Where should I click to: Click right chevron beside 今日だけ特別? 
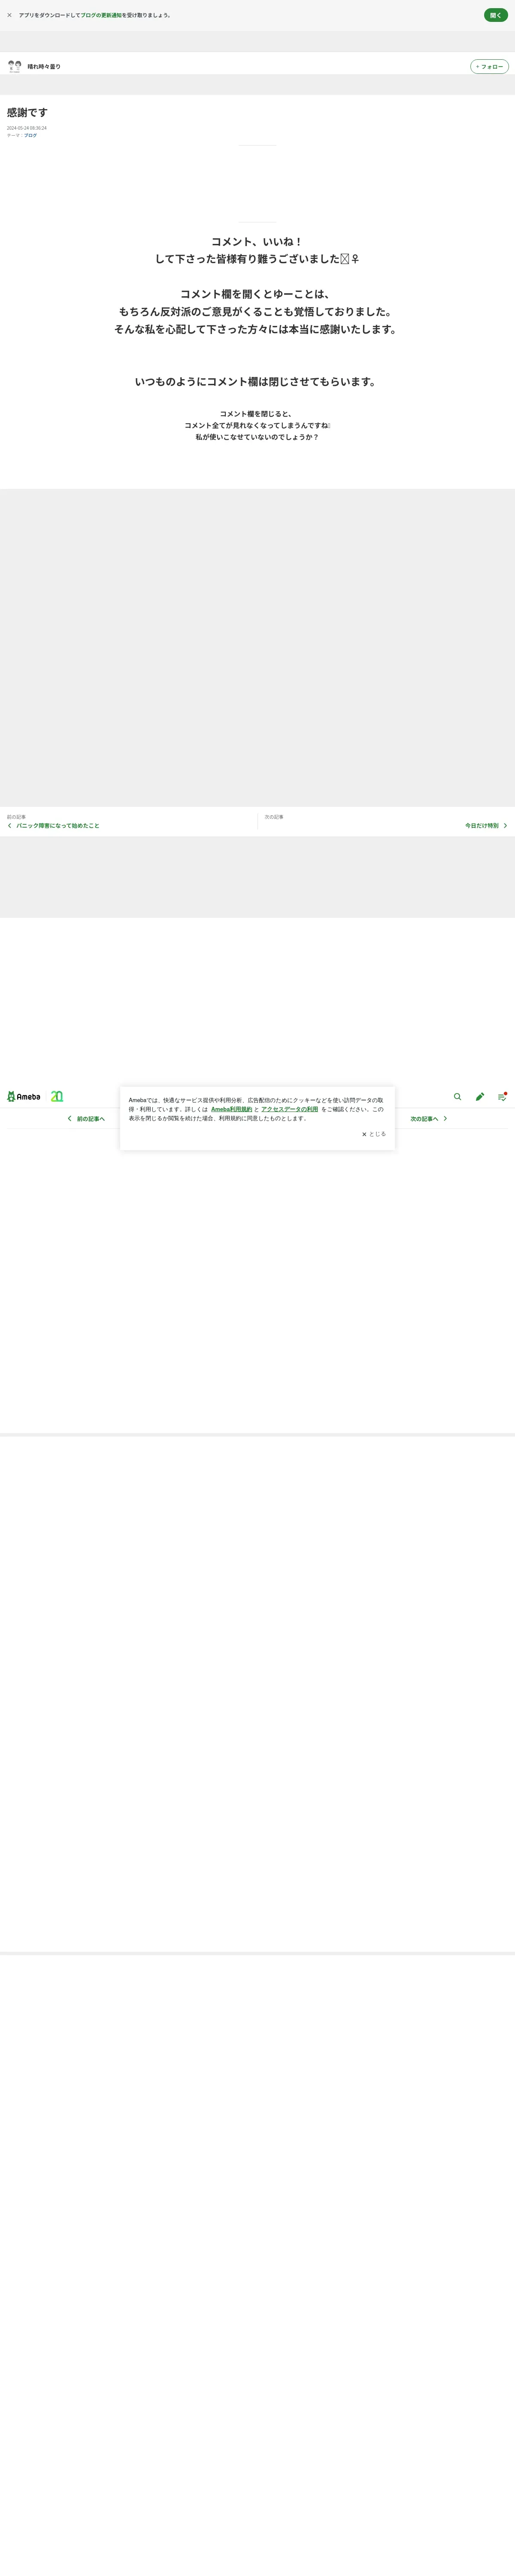[x=505, y=826]
